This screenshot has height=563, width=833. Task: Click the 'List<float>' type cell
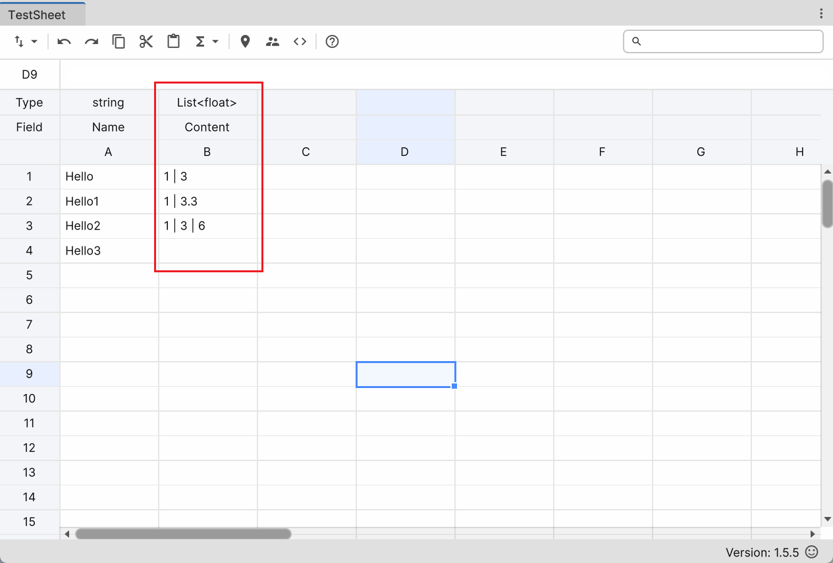coord(207,103)
